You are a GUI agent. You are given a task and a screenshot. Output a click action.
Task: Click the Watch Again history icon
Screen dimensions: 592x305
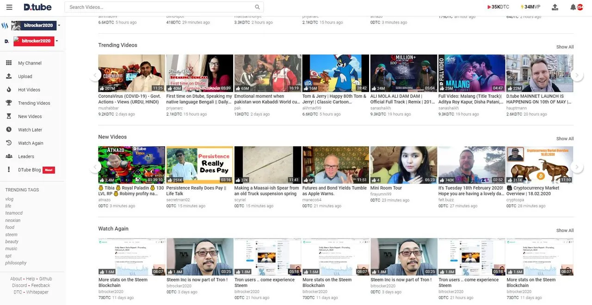pyautogui.click(x=9, y=143)
